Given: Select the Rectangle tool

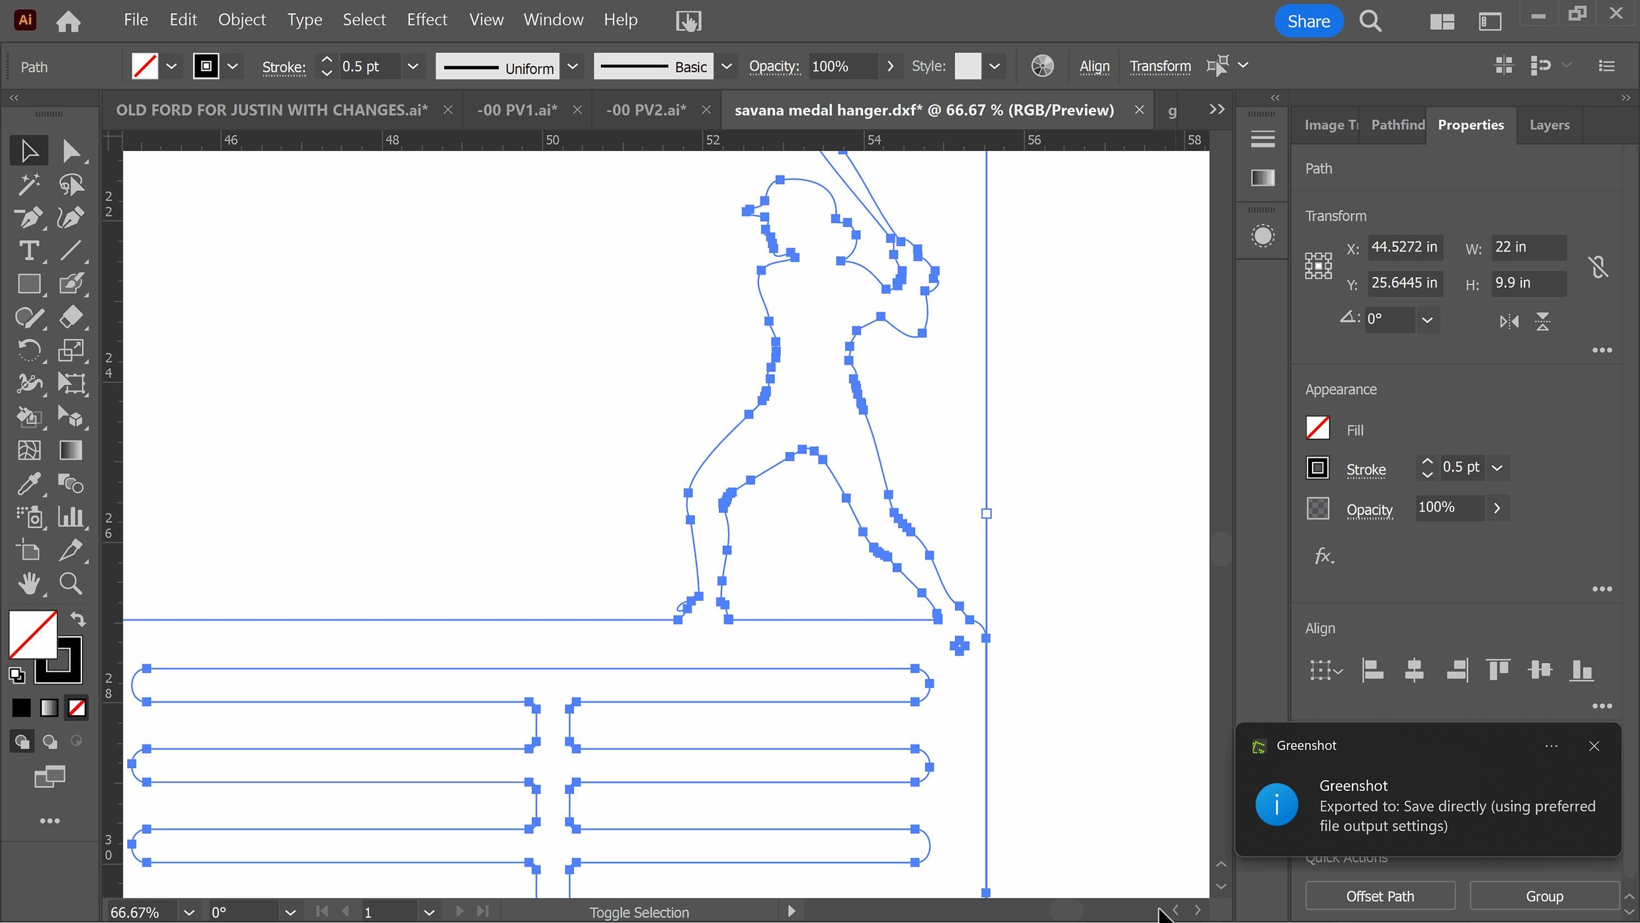Looking at the screenshot, I should pyautogui.click(x=29, y=284).
